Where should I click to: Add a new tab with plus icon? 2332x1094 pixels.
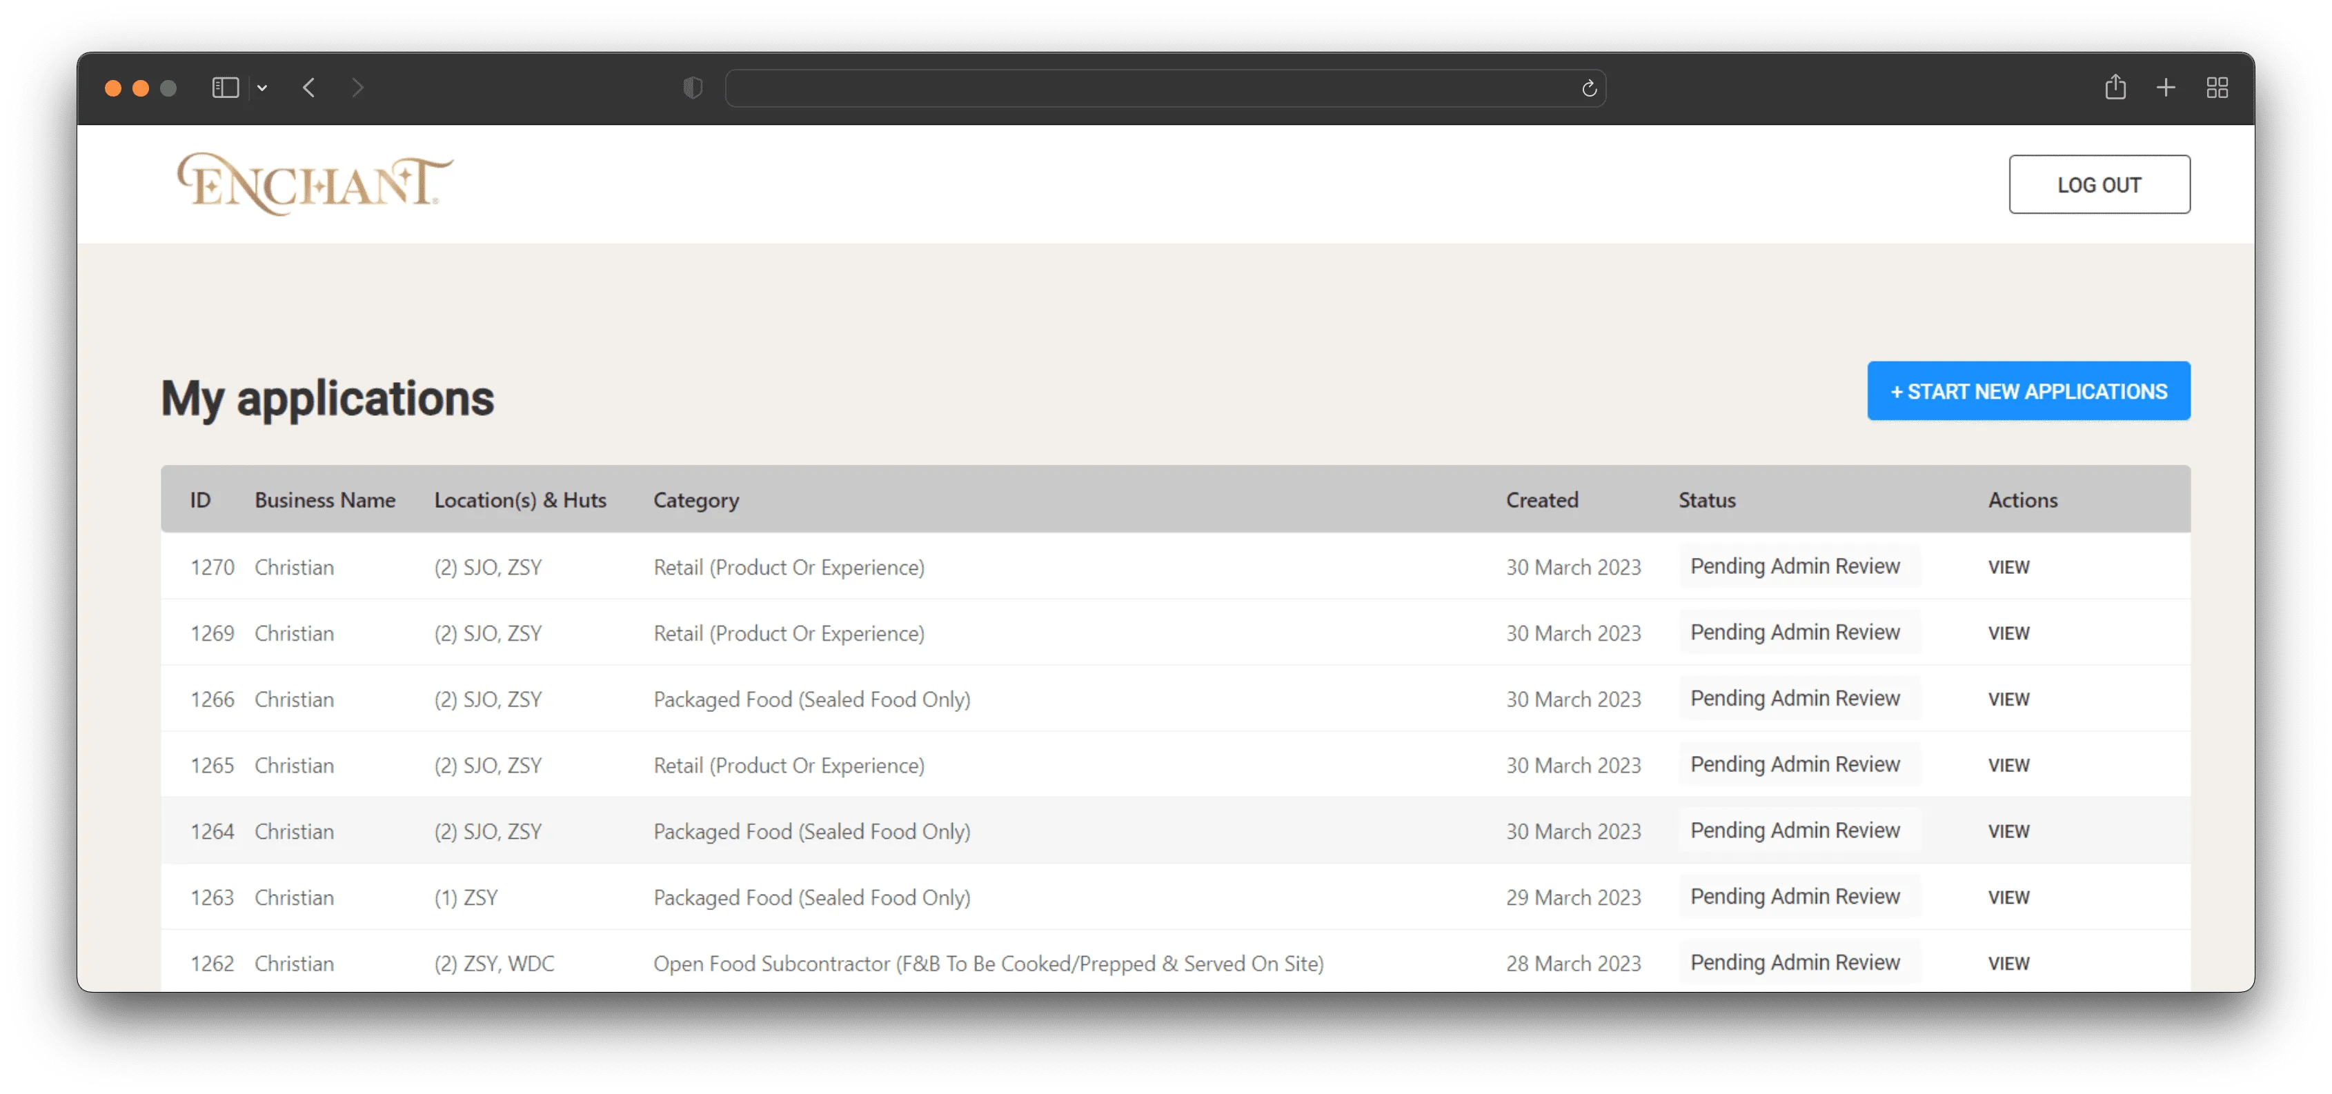tap(2166, 88)
